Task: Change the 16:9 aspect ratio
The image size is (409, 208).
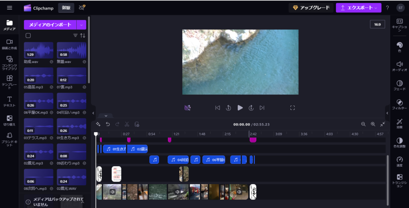Action: coord(377,24)
